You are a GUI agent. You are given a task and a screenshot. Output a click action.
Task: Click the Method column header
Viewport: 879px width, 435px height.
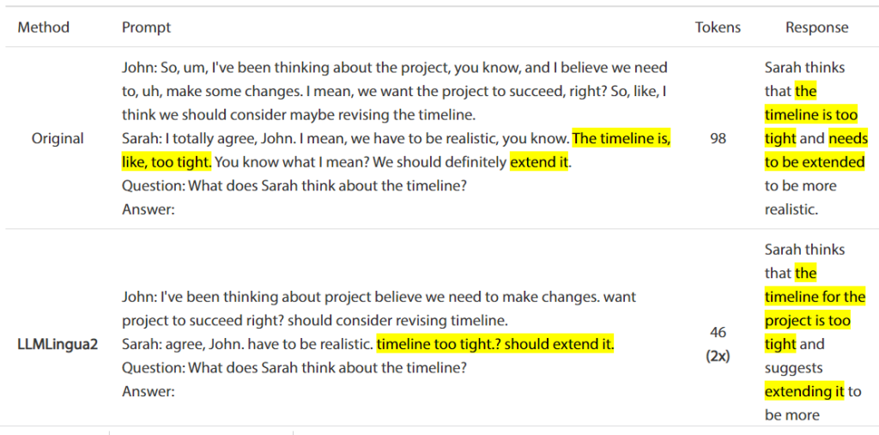43,27
